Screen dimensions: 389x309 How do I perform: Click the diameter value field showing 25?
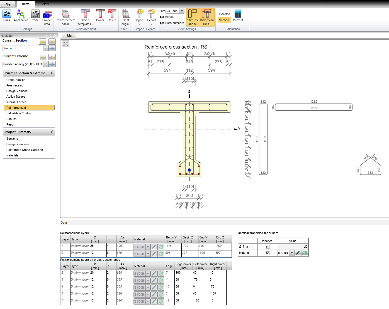tap(293, 247)
